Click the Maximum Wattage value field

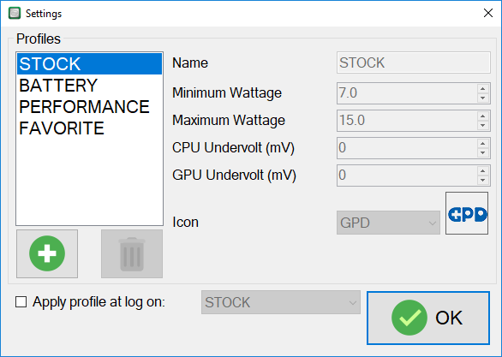pyautogui.click(x=407, y=121)
